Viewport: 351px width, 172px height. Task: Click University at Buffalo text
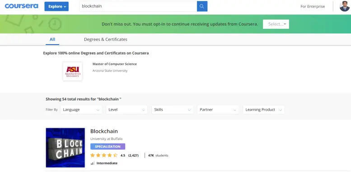[x=106, y=139]
